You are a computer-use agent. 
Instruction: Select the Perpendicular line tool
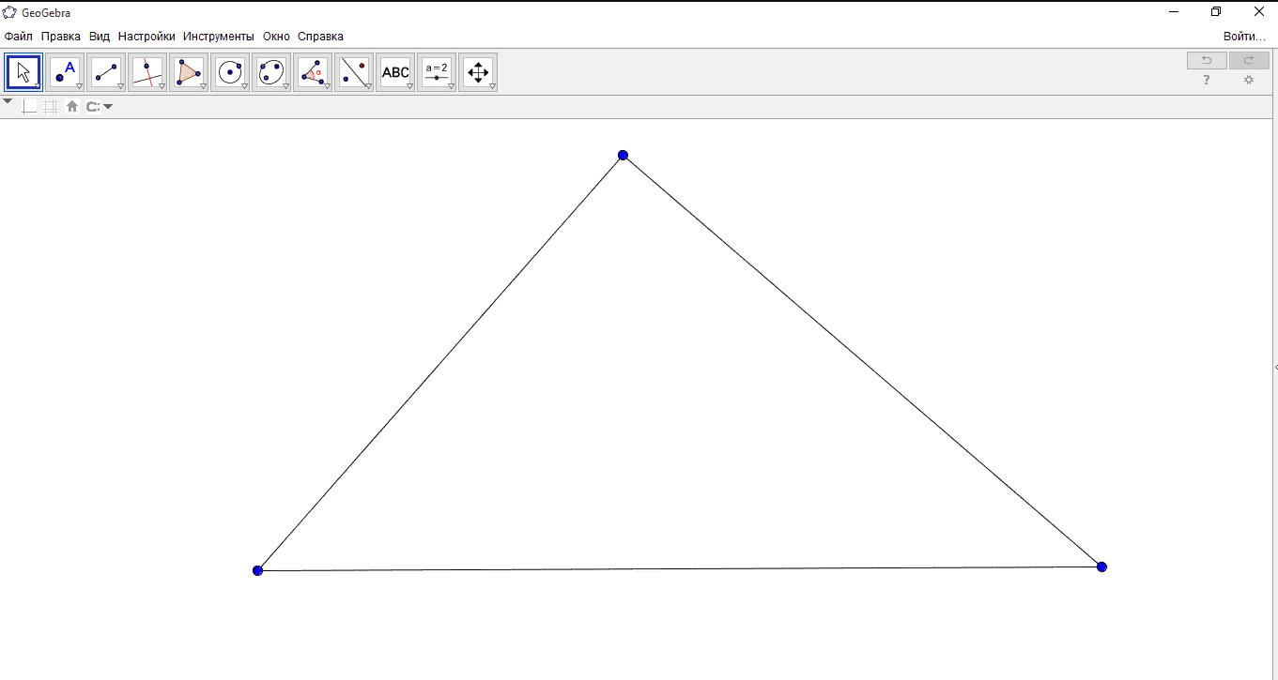pyautogui.click(x=147, y=72)
